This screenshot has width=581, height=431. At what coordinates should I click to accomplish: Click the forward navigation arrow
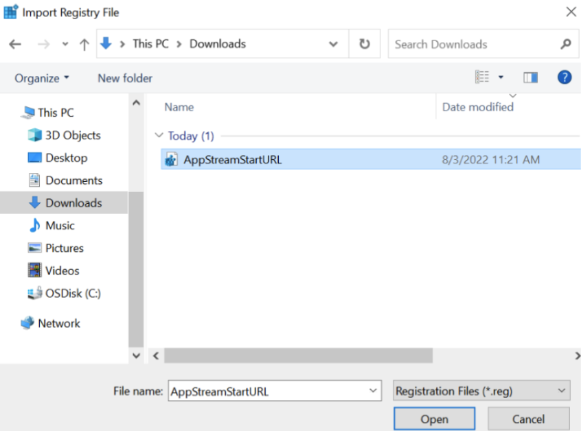[x=43, y=45]
